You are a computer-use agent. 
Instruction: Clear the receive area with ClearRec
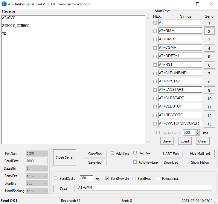click(x=95, y=154)
